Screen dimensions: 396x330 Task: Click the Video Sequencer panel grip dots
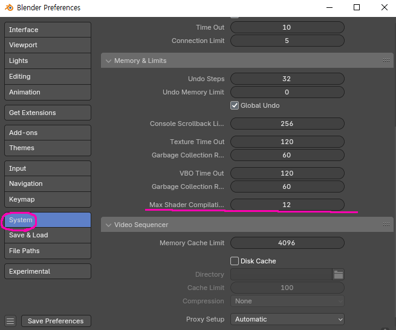point(386,224)
